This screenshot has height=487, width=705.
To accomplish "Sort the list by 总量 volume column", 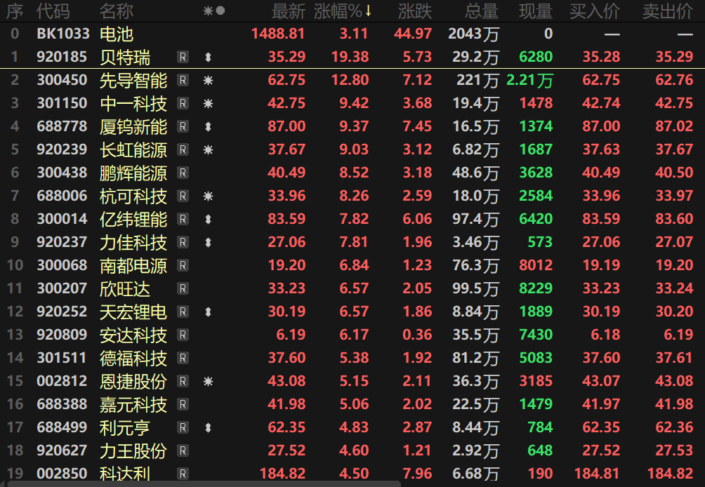I will tap(481, 11).
